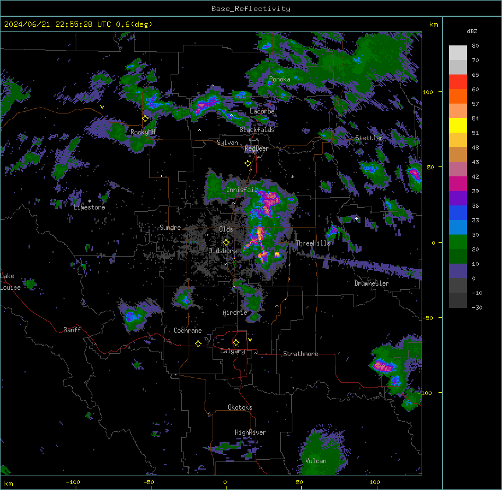The height and width of the screenshot is (490, 502).
Task: Click the -30 value on the dBZ legend
Action: [477, 308]
